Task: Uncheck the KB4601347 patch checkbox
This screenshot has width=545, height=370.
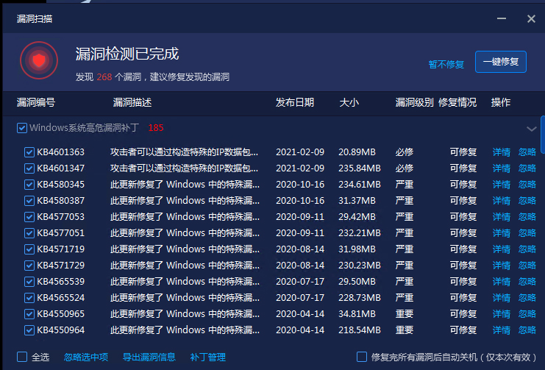Action: point(29,168)
